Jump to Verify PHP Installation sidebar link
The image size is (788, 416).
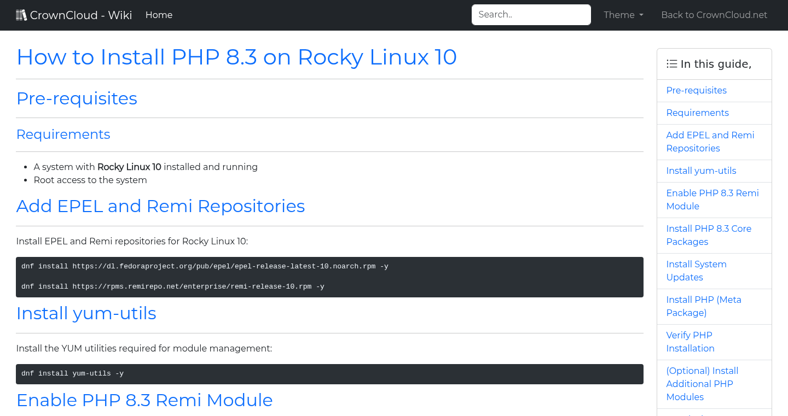(690, 342)
